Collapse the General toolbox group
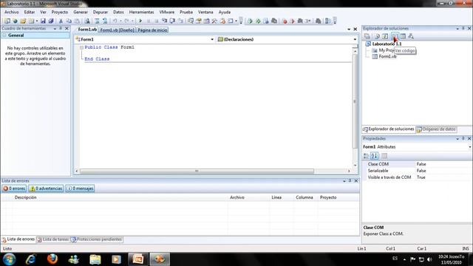Image resolution: width=473 pixels, height=266 pixels. click(4, 35)
